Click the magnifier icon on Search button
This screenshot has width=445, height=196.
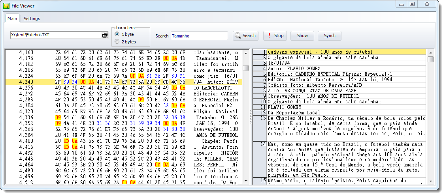point(238,35)
